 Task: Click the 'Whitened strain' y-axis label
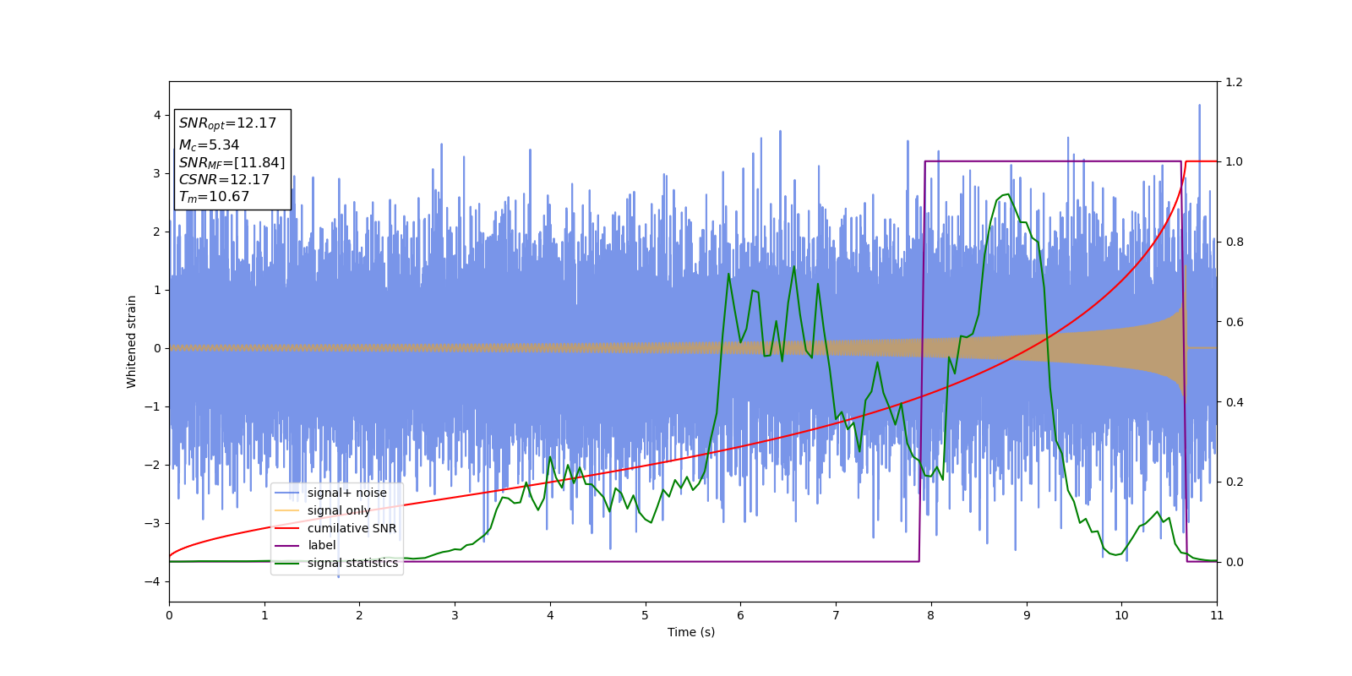click(x=132, y=341)
